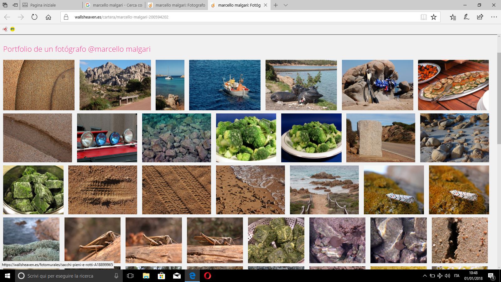The width and height of the screenshot is (501, 282).
Task: Open cracked sandy rock photo
Action: [460, 240]
